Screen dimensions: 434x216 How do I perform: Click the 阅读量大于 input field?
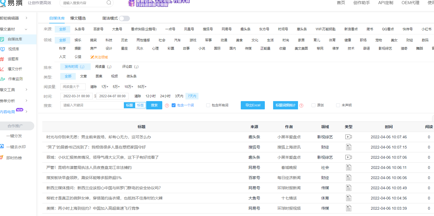(73, 87)
